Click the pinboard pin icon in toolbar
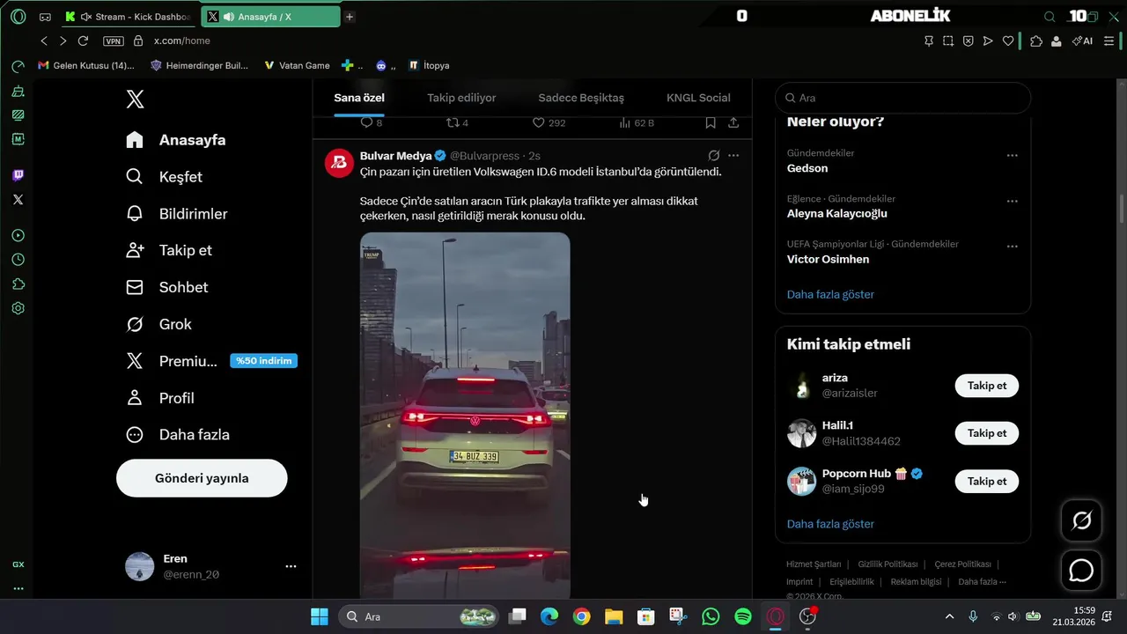Screen dimensions: 1127x634 pos(929,41)
